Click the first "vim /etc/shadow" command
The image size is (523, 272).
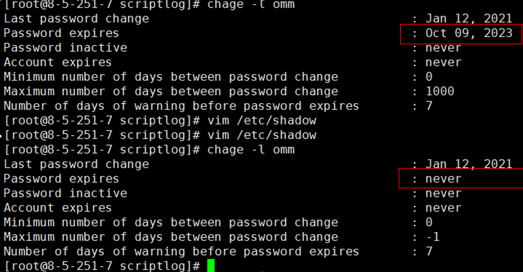click(262, 121)
